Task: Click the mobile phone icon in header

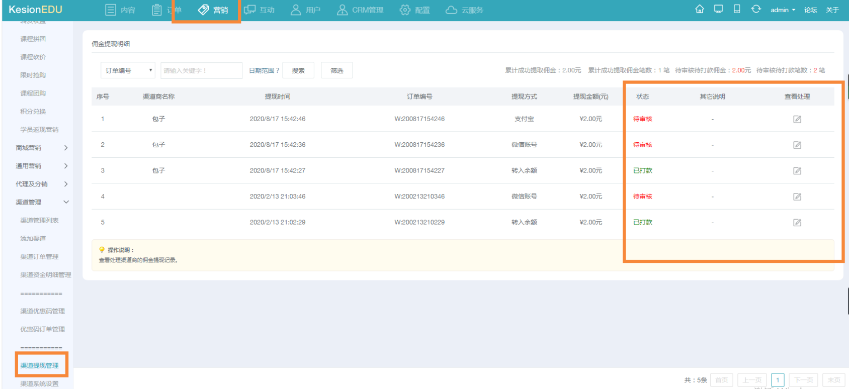Action: pyautogui.click(x=737, y=9)
